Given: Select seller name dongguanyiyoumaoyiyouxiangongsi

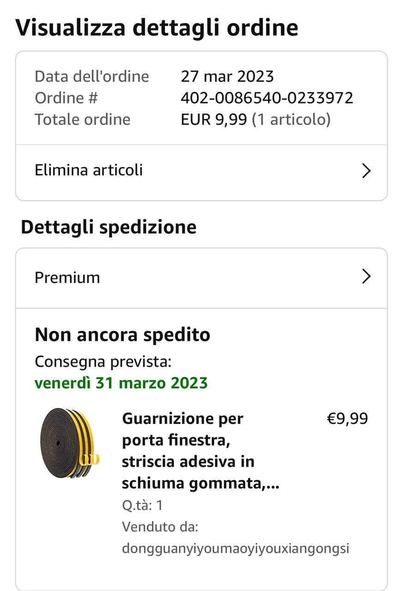Looking at the screenshot, I should coord(235,549).
